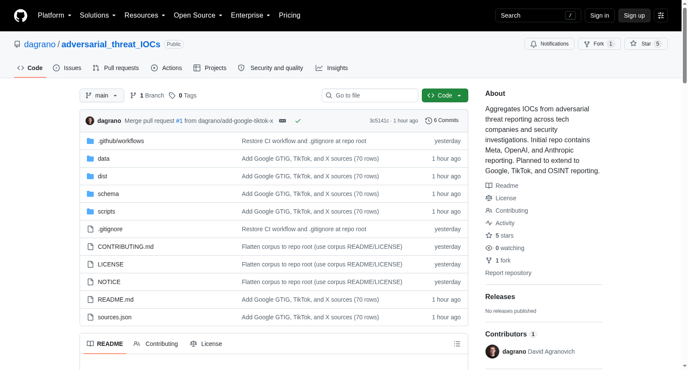
Task: Open the Readme link in About
Action: click(502, 186)
